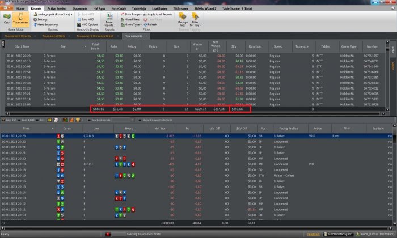Sort hands by the Time column header
This screenshot has height=238, width=397.
[x=27, y=129]
